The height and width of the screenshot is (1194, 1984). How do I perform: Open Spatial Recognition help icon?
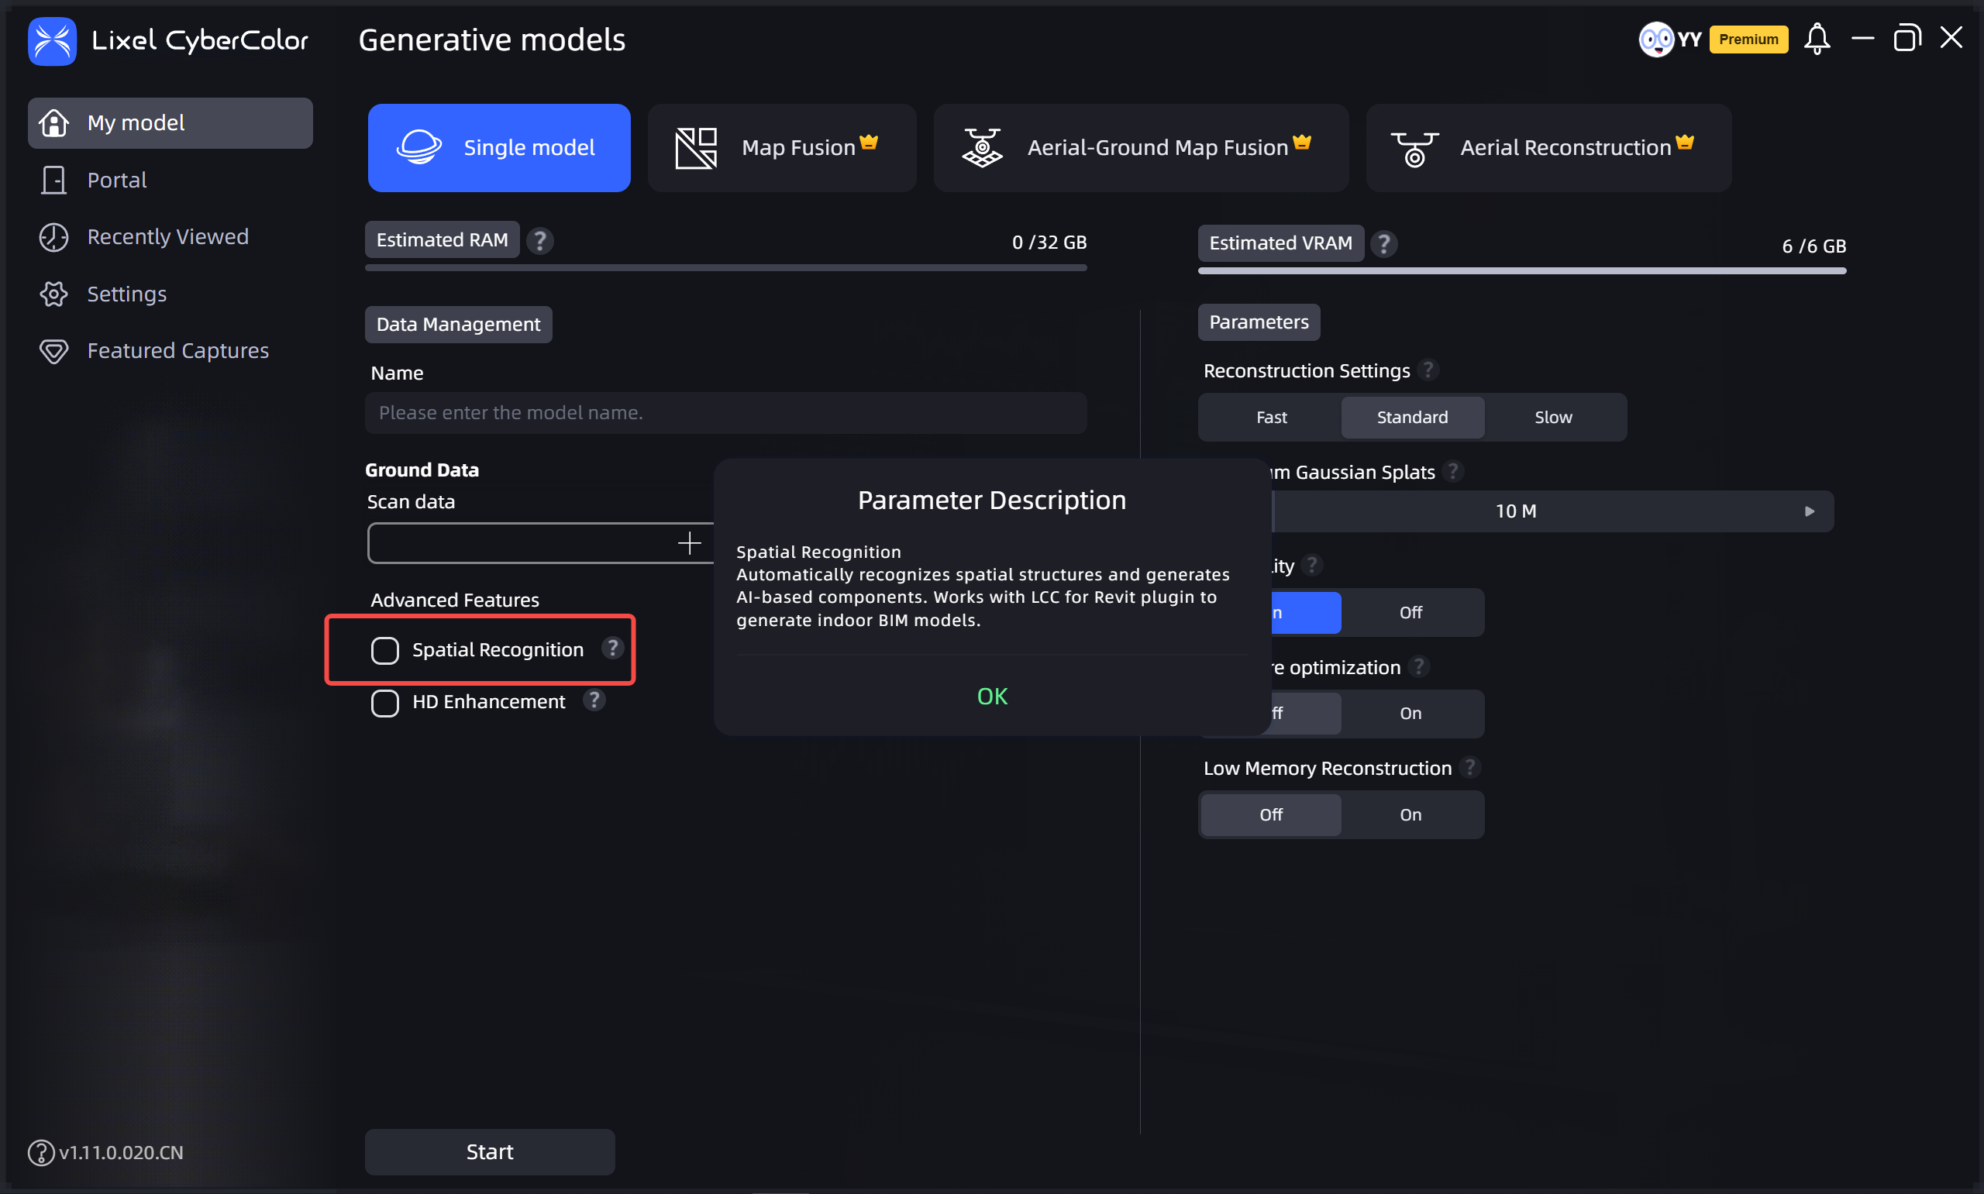(x=612, y=649)
